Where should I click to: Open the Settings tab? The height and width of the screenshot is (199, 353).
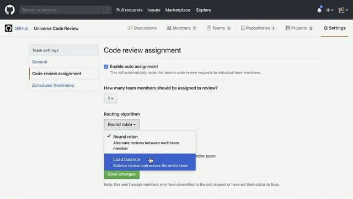click(335, 28)
